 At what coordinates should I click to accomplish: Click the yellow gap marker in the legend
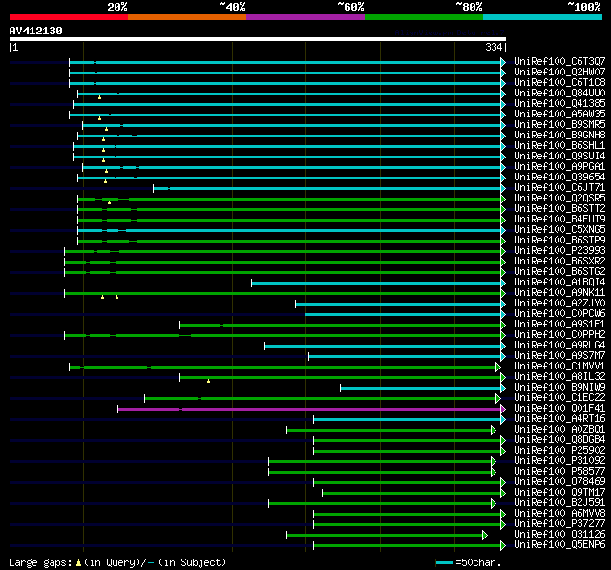(x=78, y=562)
